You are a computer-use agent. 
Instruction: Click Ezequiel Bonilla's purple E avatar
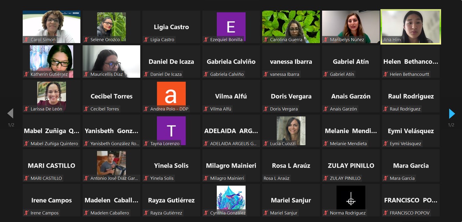[x=231, y=27]
